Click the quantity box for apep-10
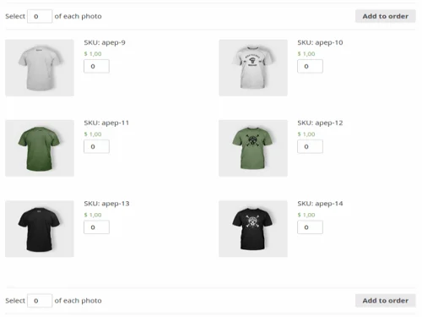The image size is (422, 317). (310, 66)
